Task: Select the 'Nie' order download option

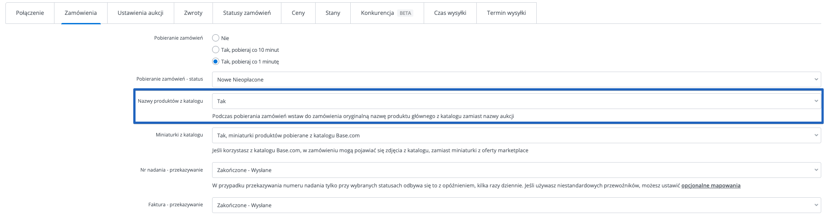Action: 216,38
